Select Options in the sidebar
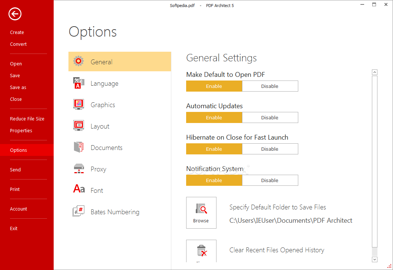This screenshot has height=270, width=393. (27, 150)
